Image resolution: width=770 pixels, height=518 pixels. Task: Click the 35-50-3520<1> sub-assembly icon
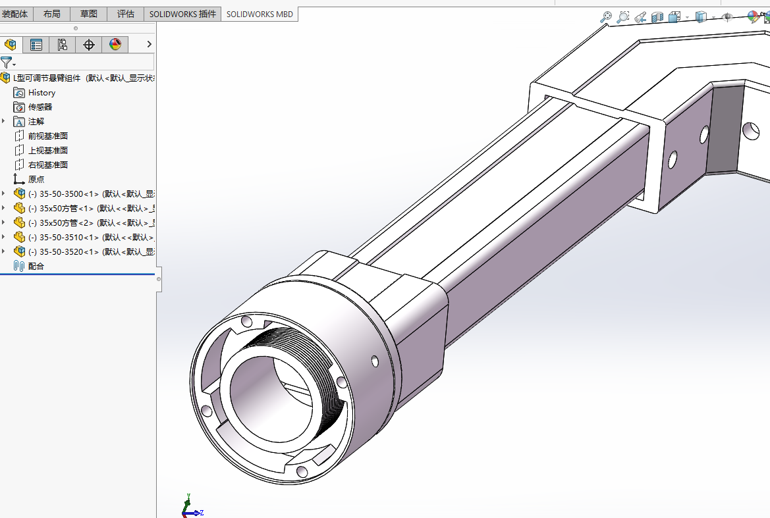(x=19, y=251)
